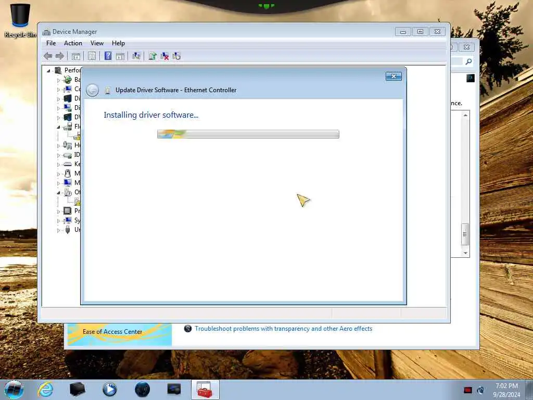Viewport: 533px width, 400px height.
Task: Open the File menu
Action: coord(51,43)
